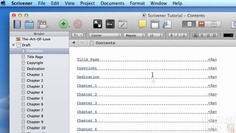Open the Regular typeface dropdown
This screenshot has width=236, height=133.
[134, 35]
